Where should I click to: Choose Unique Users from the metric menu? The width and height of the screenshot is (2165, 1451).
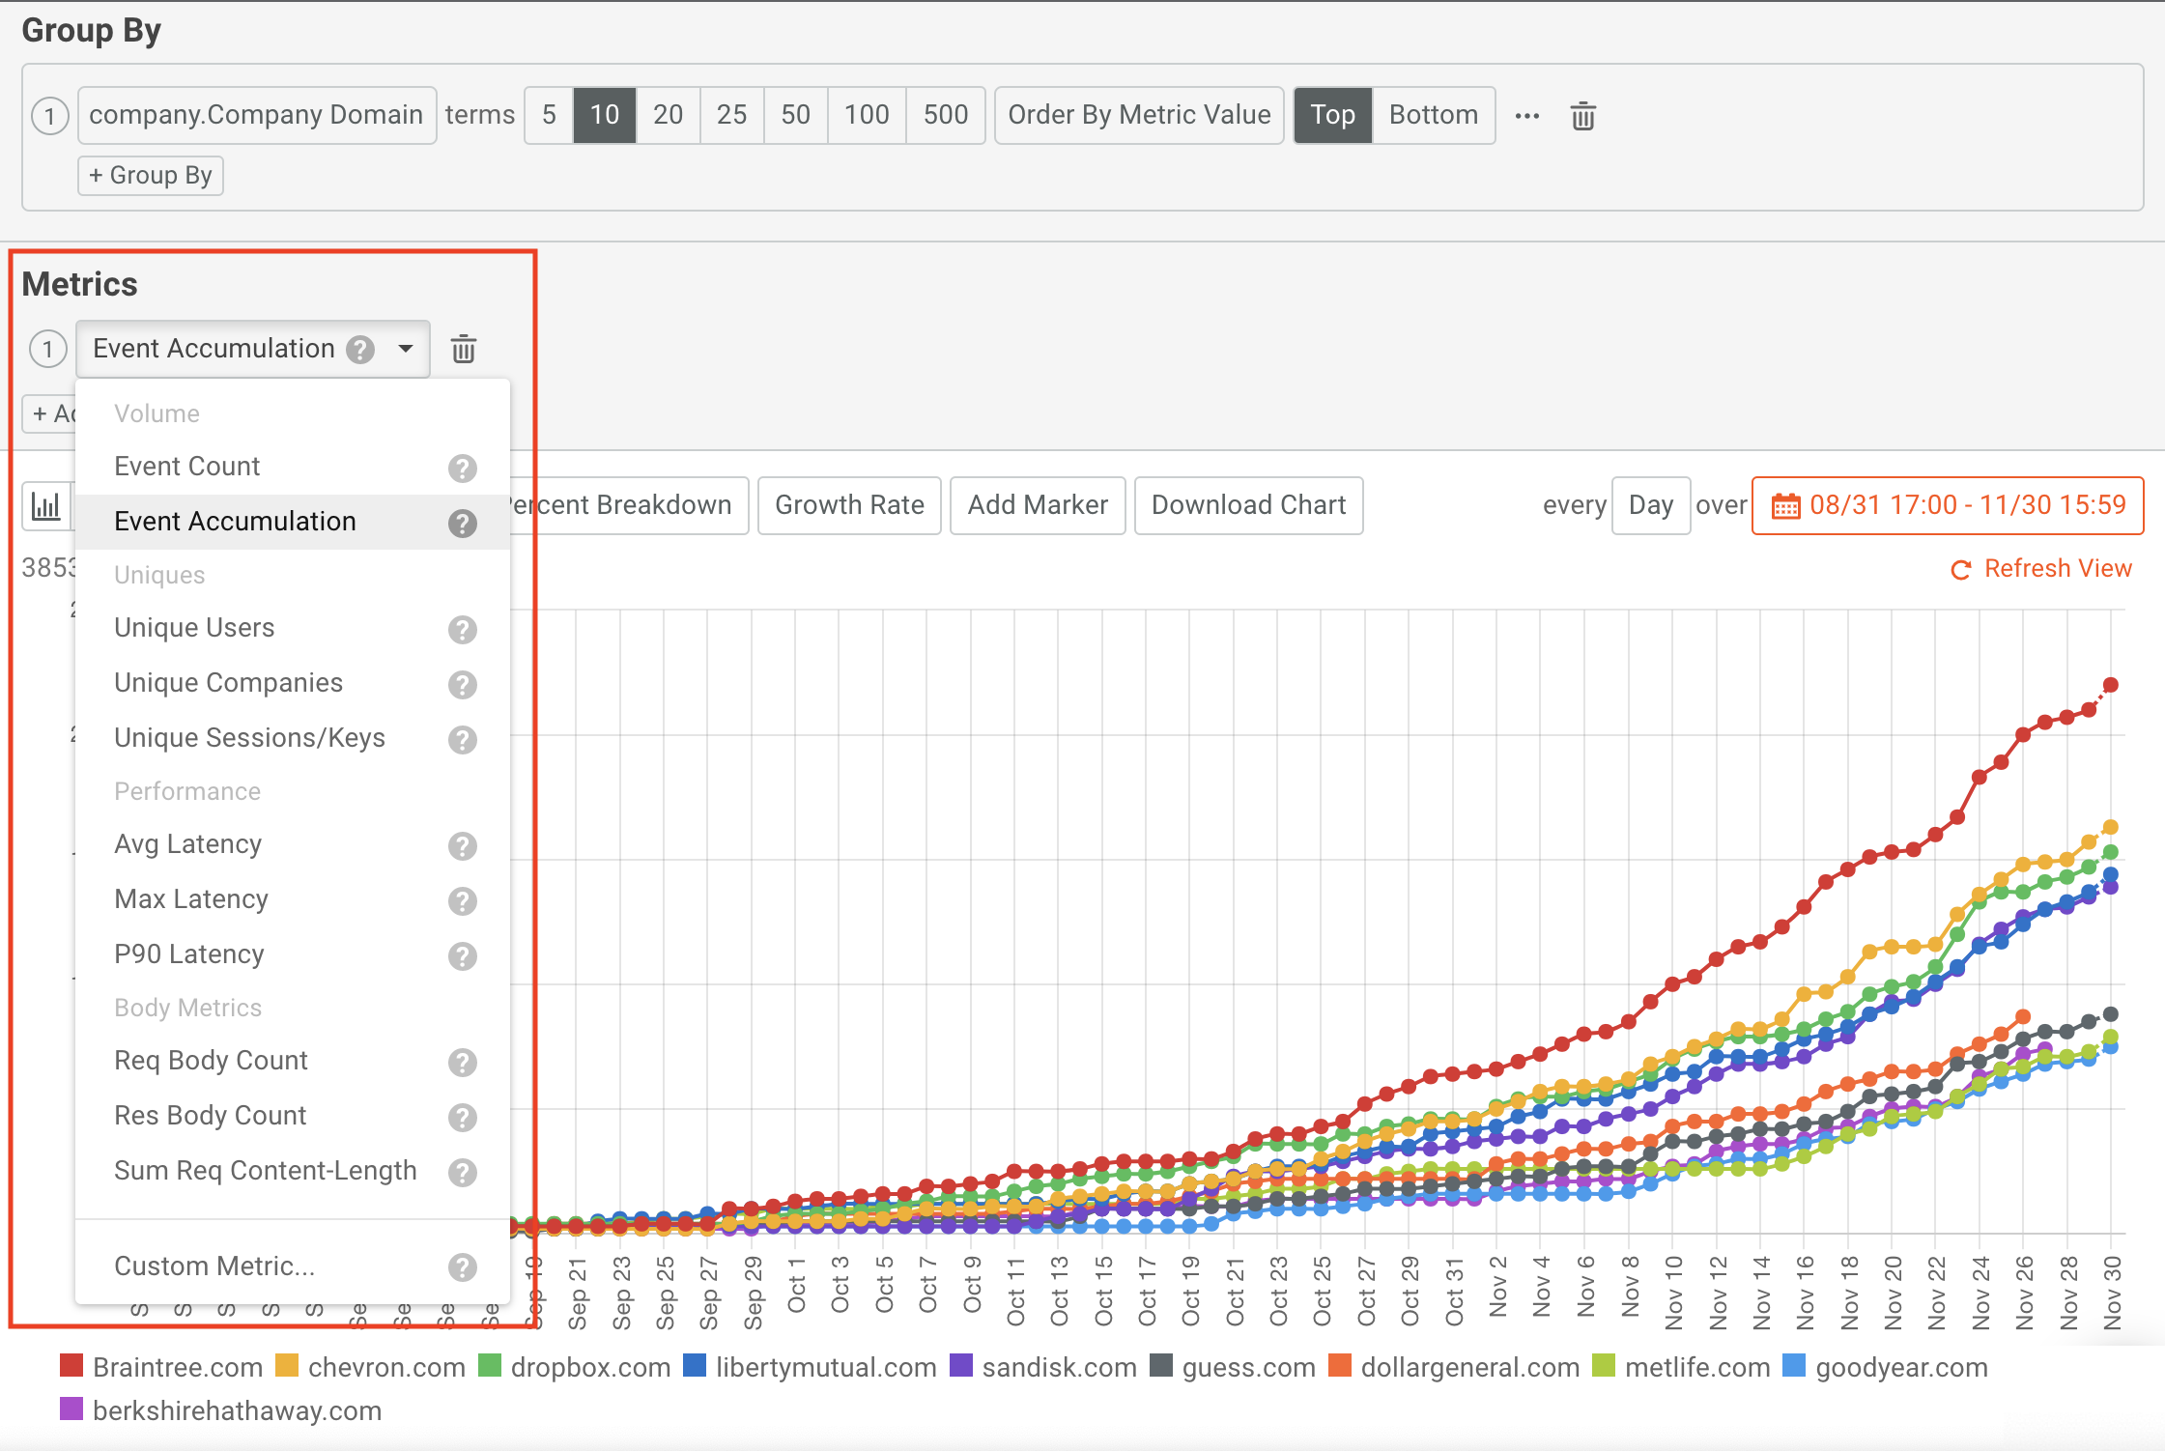[x=194, y=628]
